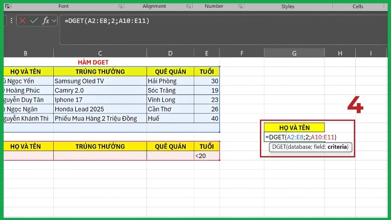Click 'TUỔI' header in the data table

click(207, 71)
